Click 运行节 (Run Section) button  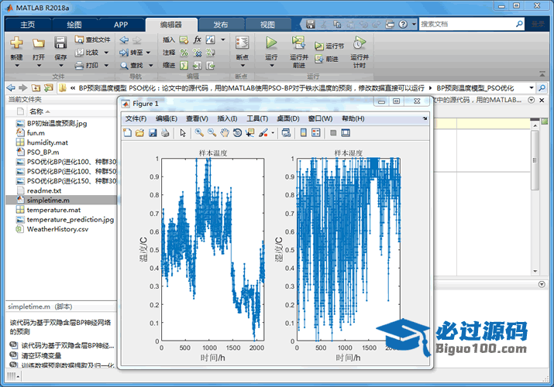pyautogui.click(x=329, y=46)
